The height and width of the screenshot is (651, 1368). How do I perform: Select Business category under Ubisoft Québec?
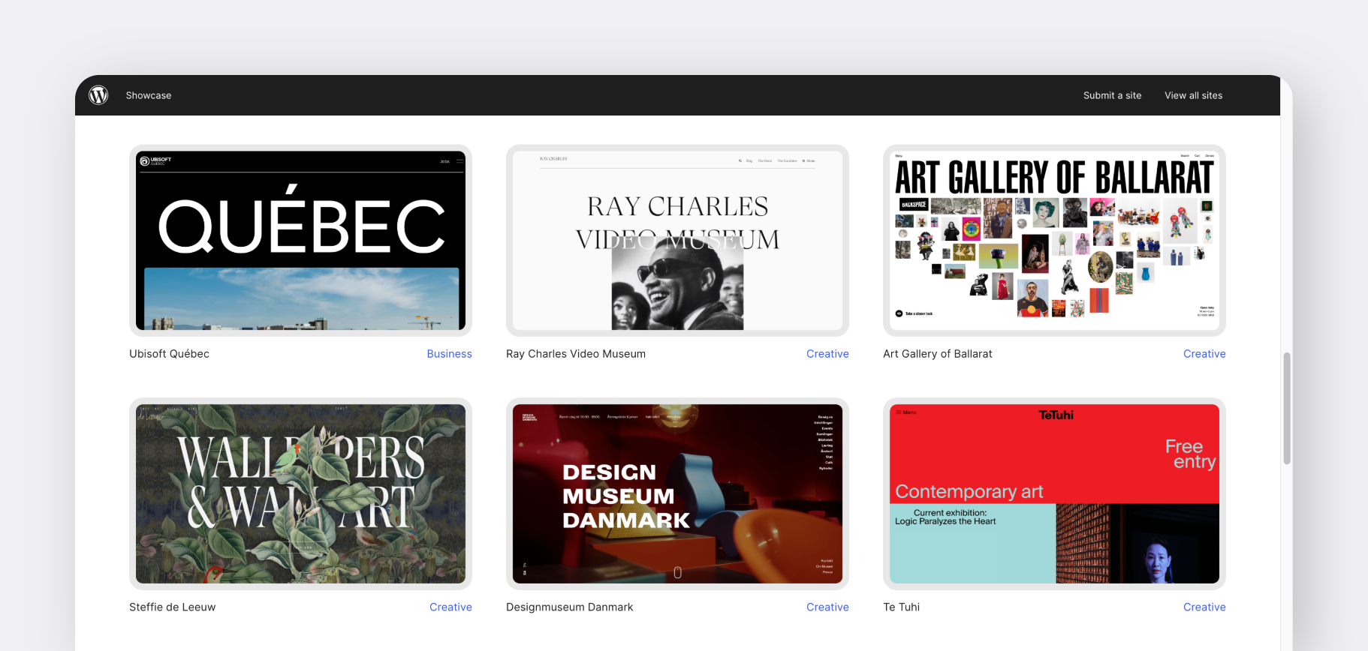[x=449, y=354]
